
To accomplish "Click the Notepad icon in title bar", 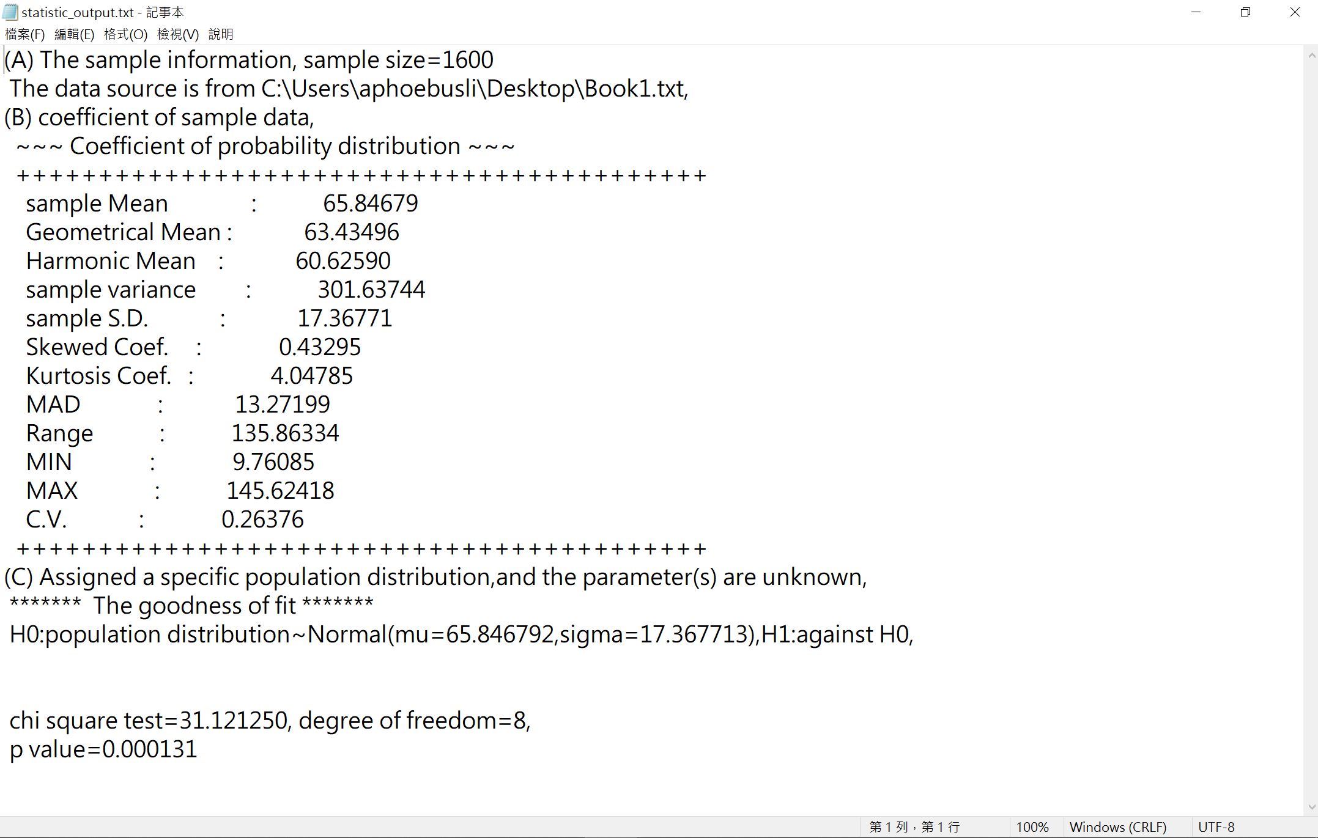I will [x=10, y=12].
